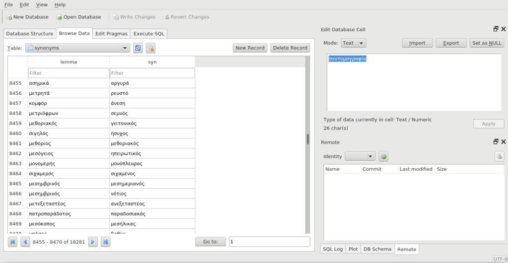Image resolution: width=508 pixels, height=263 pixels.
Task: Click the Go to button
Action: (x=210, y=242)
